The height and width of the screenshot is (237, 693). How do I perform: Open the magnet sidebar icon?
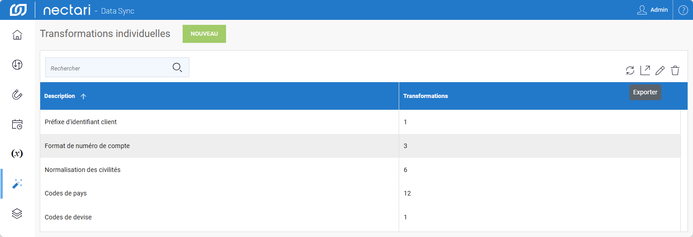[17, 94]
